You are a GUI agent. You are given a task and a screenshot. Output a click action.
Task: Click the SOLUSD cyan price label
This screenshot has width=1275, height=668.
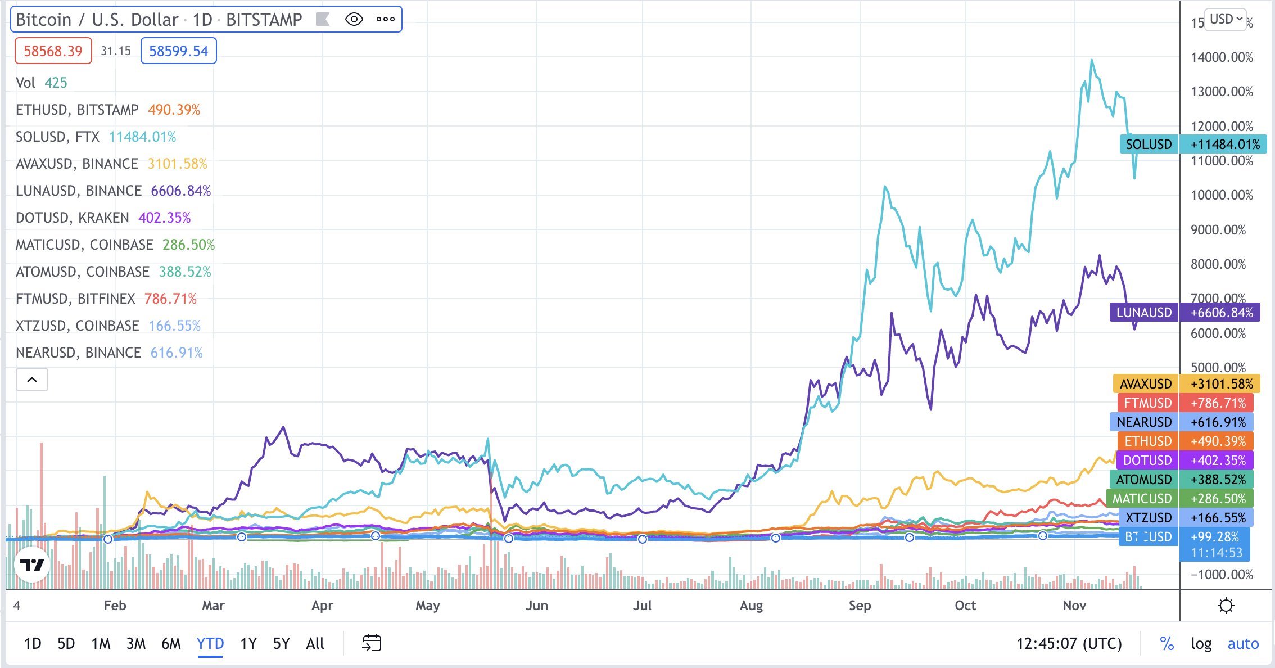click(x=1149, y=145)
